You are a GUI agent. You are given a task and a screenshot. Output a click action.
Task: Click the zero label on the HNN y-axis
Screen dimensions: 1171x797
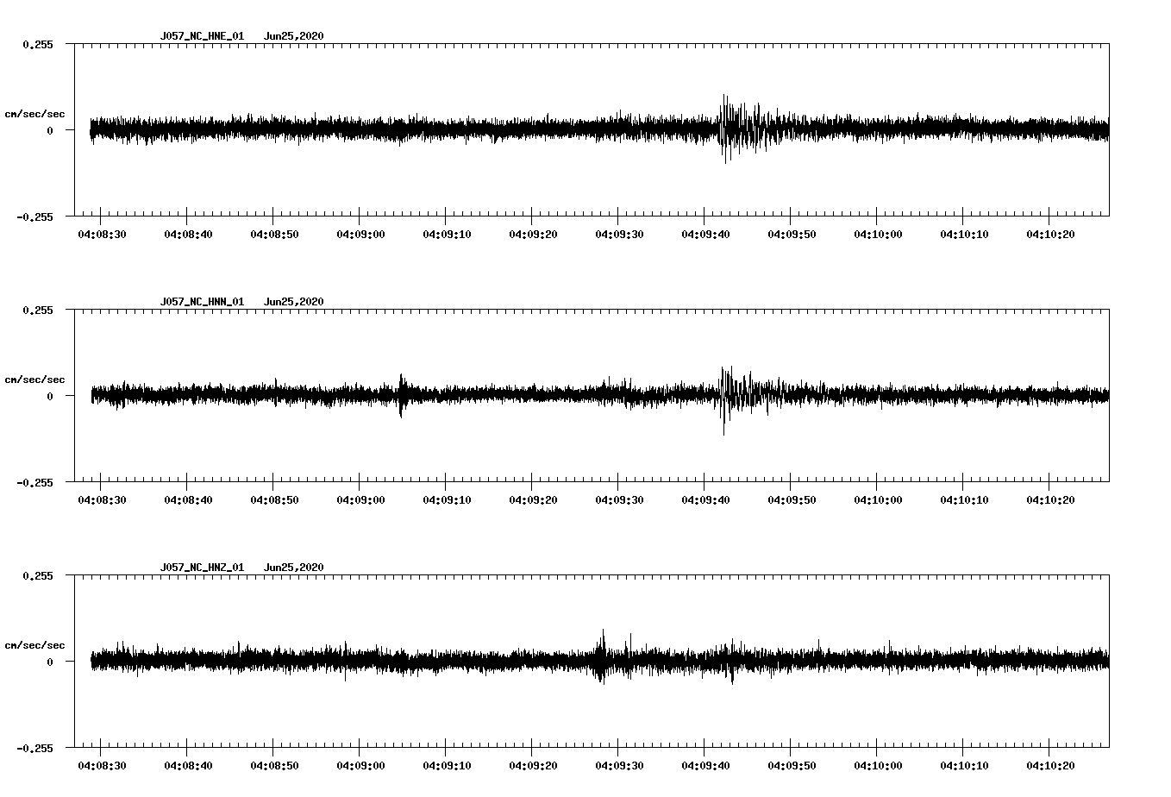50,396
